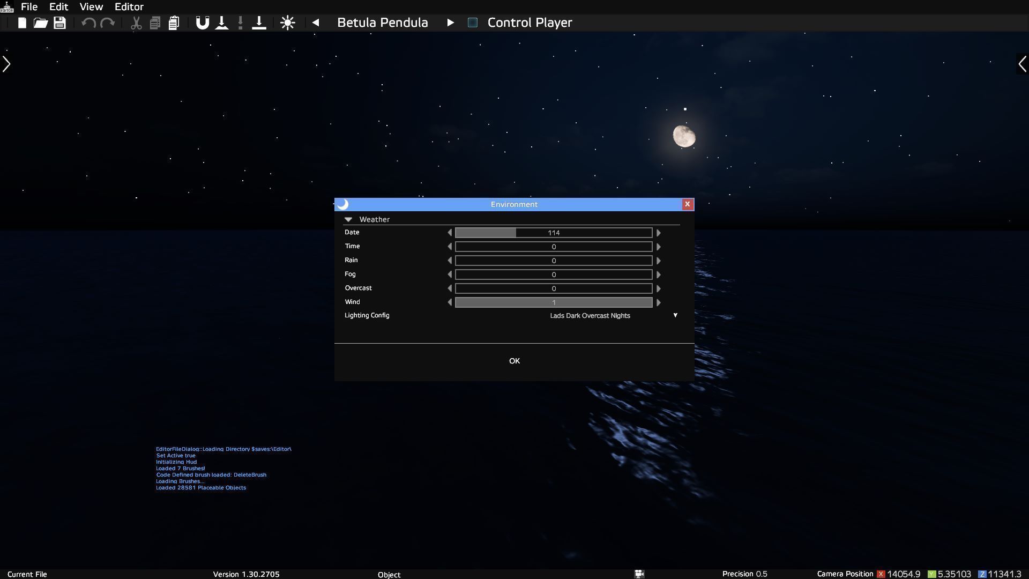1029x579 pixels.
Task: Click the New file icon
Action: [22, 23]
